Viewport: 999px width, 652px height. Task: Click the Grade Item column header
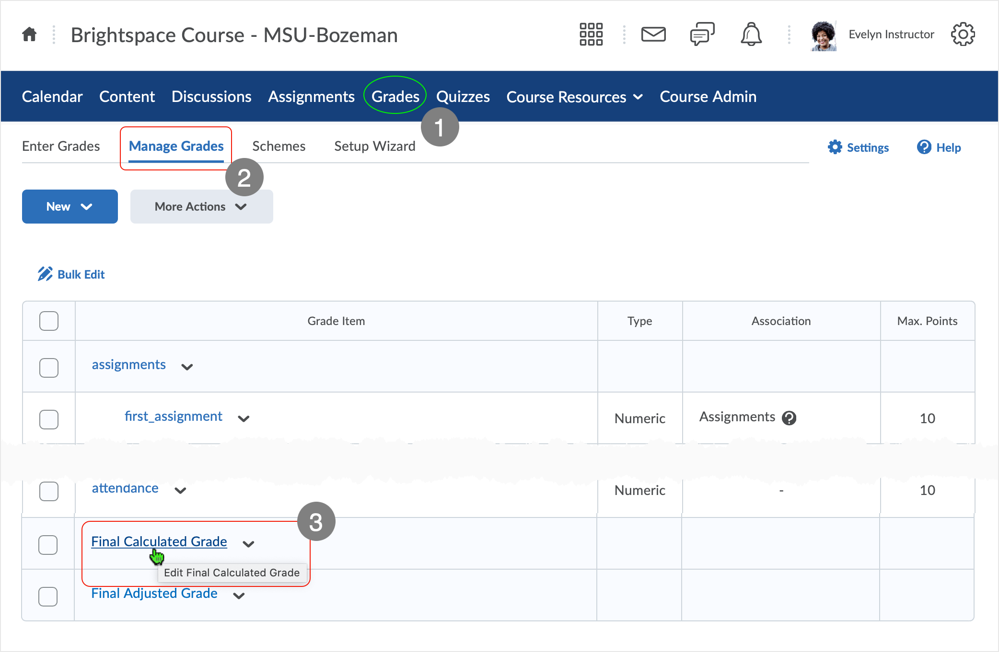(337, 321)
